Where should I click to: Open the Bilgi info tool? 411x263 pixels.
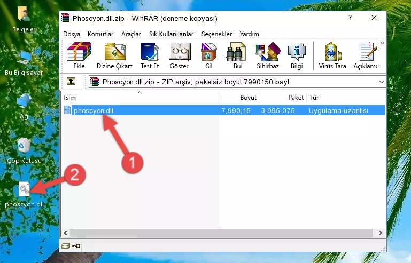point(297,55)
